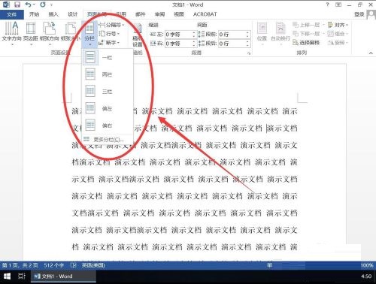Switch to the 插入 (Insert) tab
This screenshot has height=284, width=376.
(53, 14)
